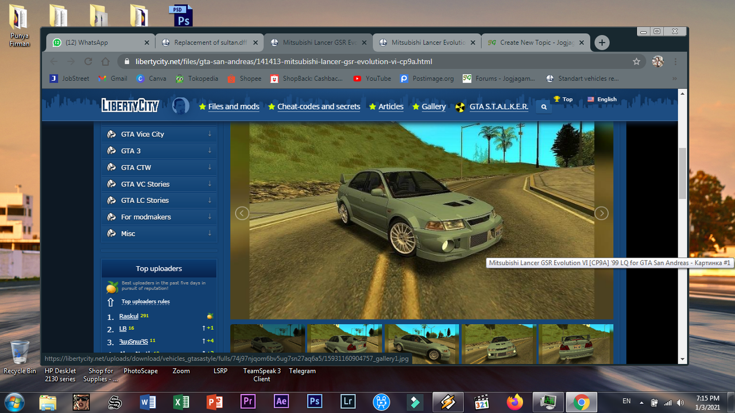Open the Tokopedia bookmark
735x413 pixels.
click(196, 79)
